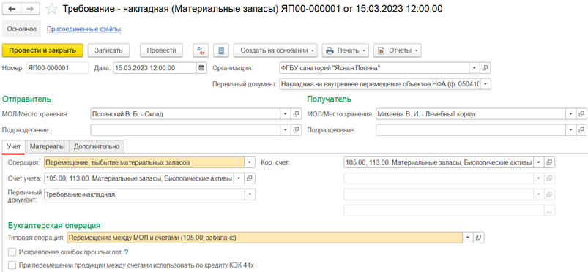This screenshot has width=588, height=272.
Task: Open Создать на основании menu
Action: 275,50
